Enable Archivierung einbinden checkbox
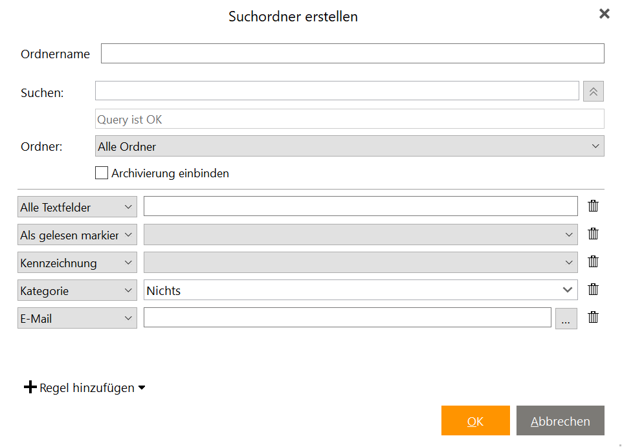This screenshot has width=622, height=447. tap(102, 173)
